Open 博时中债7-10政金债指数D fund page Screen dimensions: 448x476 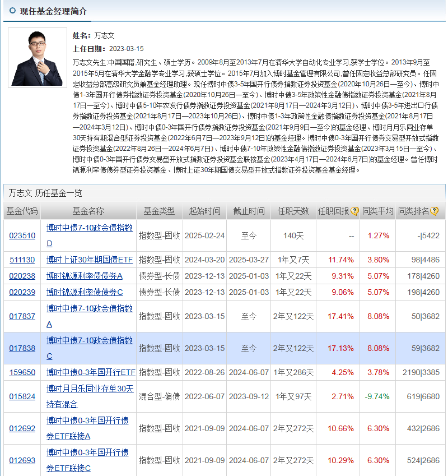click(x=90, y=235)
